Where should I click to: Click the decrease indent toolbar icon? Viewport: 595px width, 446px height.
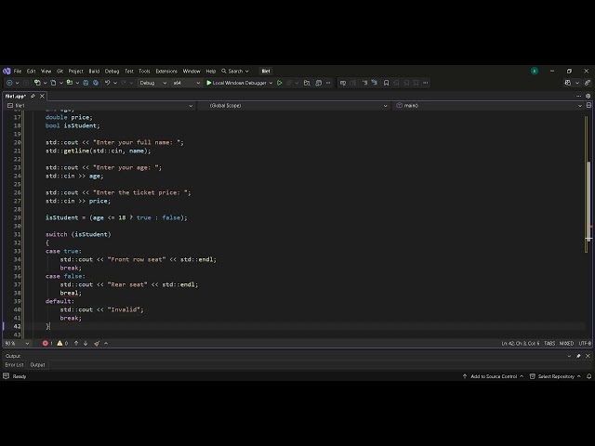pos(365,83)
